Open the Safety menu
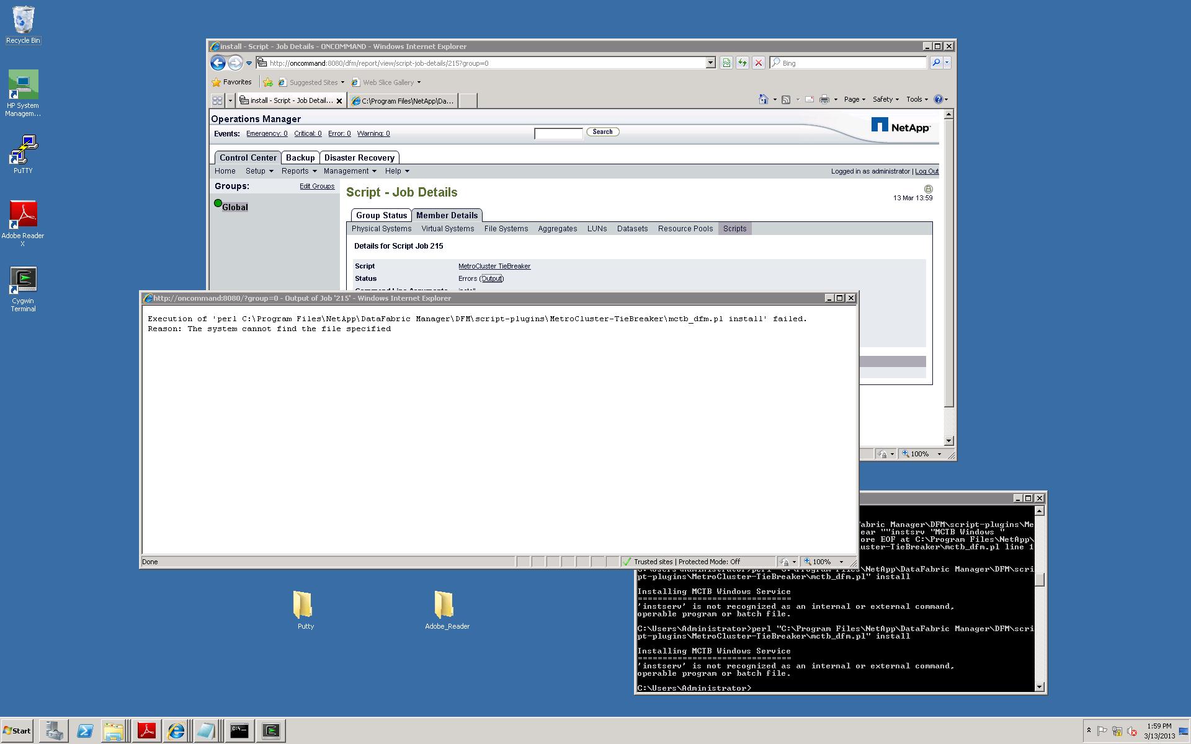The width and height of the screenshot is (1191, 744). click(x=885, y=99)
